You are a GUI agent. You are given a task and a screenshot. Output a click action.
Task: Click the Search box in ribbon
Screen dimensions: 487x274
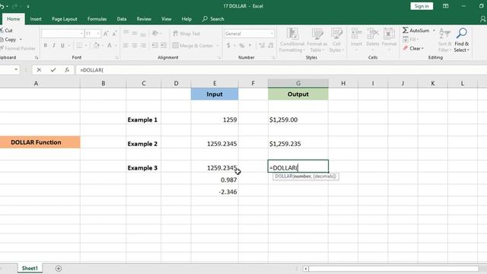tap(213, 19)
